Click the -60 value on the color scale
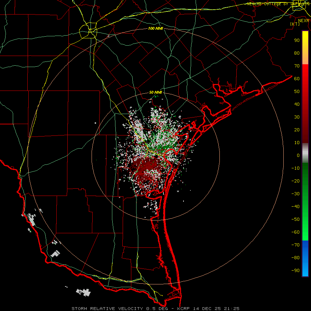Screen dimensions: 311x311 point(295,232)
